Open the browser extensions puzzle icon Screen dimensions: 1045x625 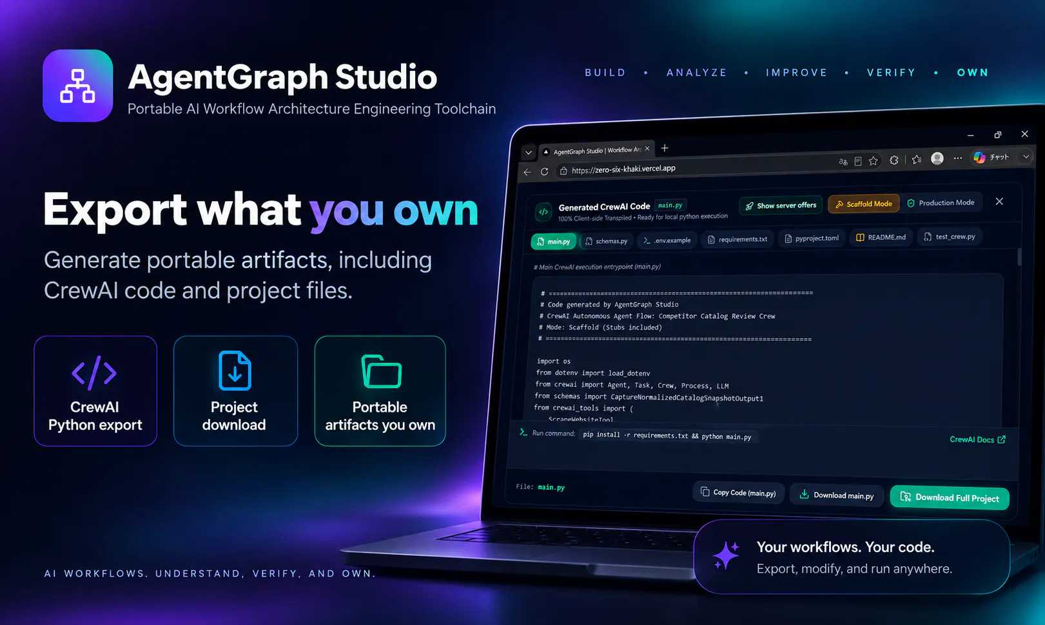[x=894, y=160]
